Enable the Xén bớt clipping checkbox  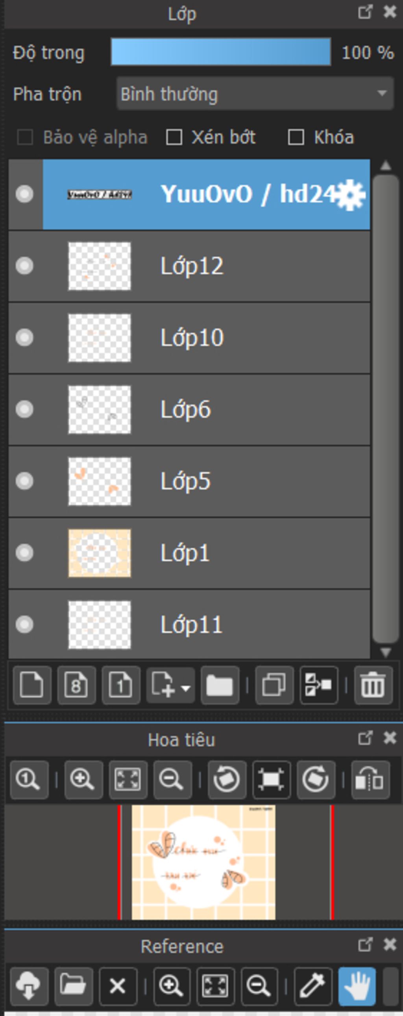(x=174, y=138)
